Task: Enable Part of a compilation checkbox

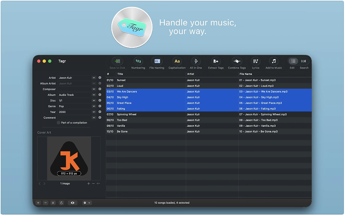Action: [59, 123]
